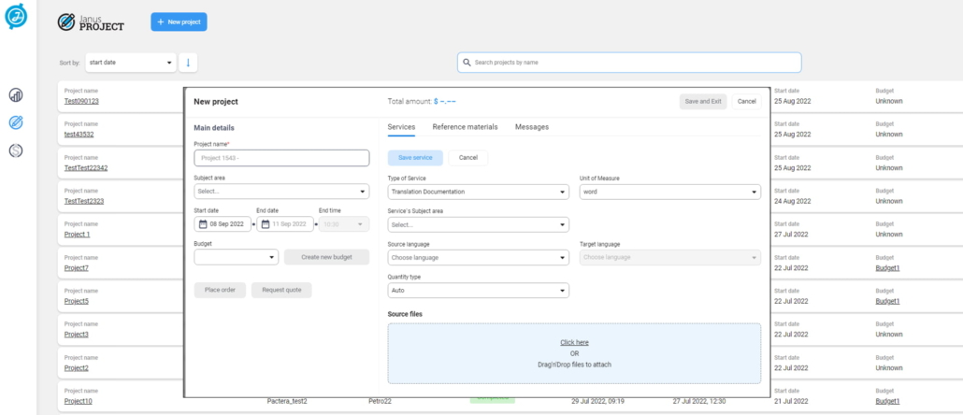Open the Source language dropdown
This screenshot has width=963, height=415.
click(x=478, y=257)
